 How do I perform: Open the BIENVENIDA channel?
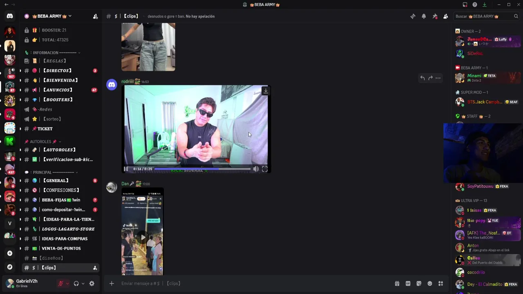(x=60, y=80)
